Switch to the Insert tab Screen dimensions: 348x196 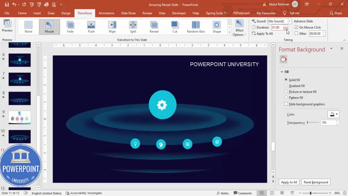37,13
